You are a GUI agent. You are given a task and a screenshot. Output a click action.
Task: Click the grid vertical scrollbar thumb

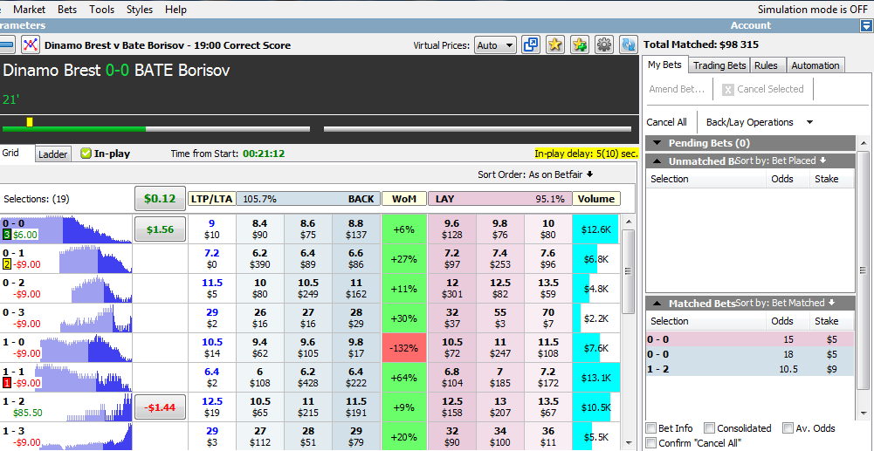[628, 271]
